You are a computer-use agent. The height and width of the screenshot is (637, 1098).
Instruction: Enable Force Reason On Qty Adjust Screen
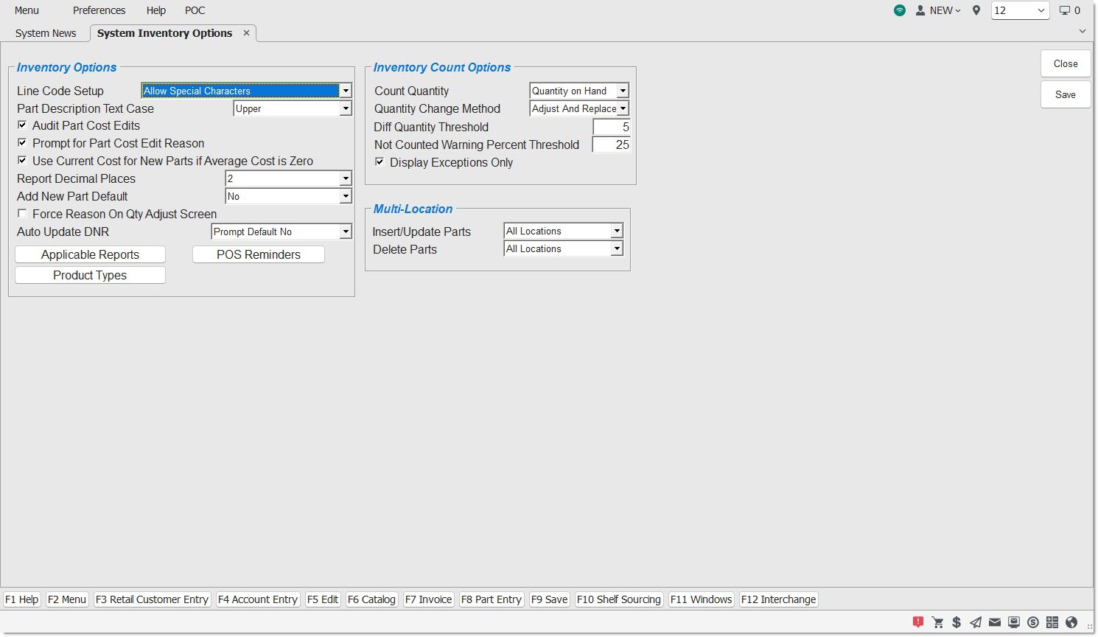click(x=22, y=214)
